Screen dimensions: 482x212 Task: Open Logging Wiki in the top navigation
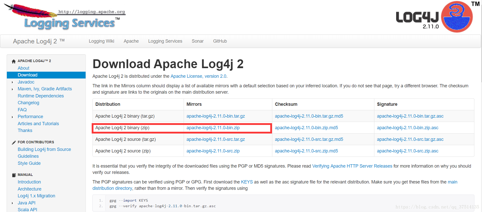(101, 41)
